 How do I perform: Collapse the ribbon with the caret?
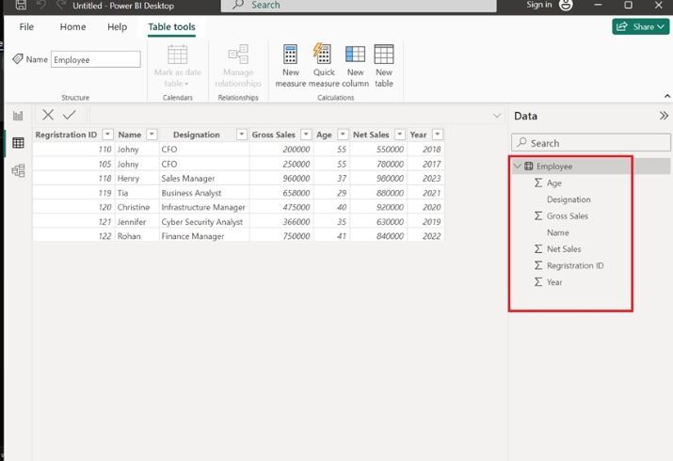tap(667, 96)
